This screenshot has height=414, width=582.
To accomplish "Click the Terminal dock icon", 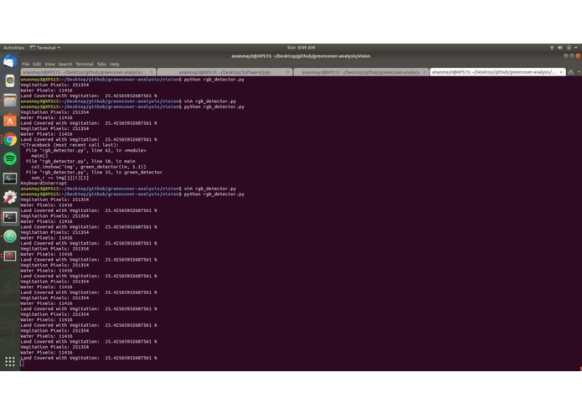I will click(x=10, y=217).
